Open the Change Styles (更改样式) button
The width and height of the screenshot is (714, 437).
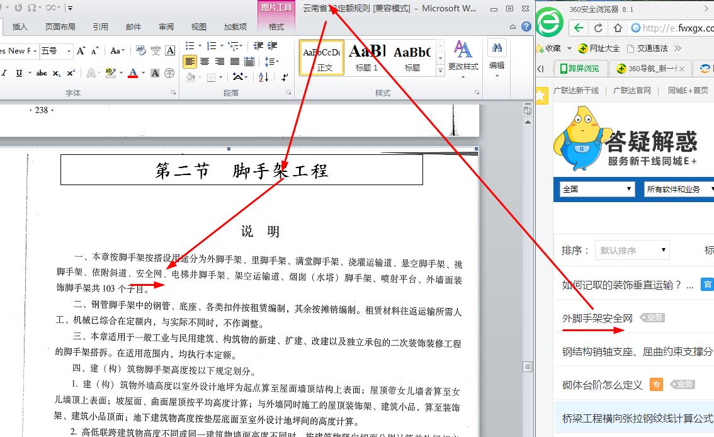pyautogui.click(x=463, y=59)
